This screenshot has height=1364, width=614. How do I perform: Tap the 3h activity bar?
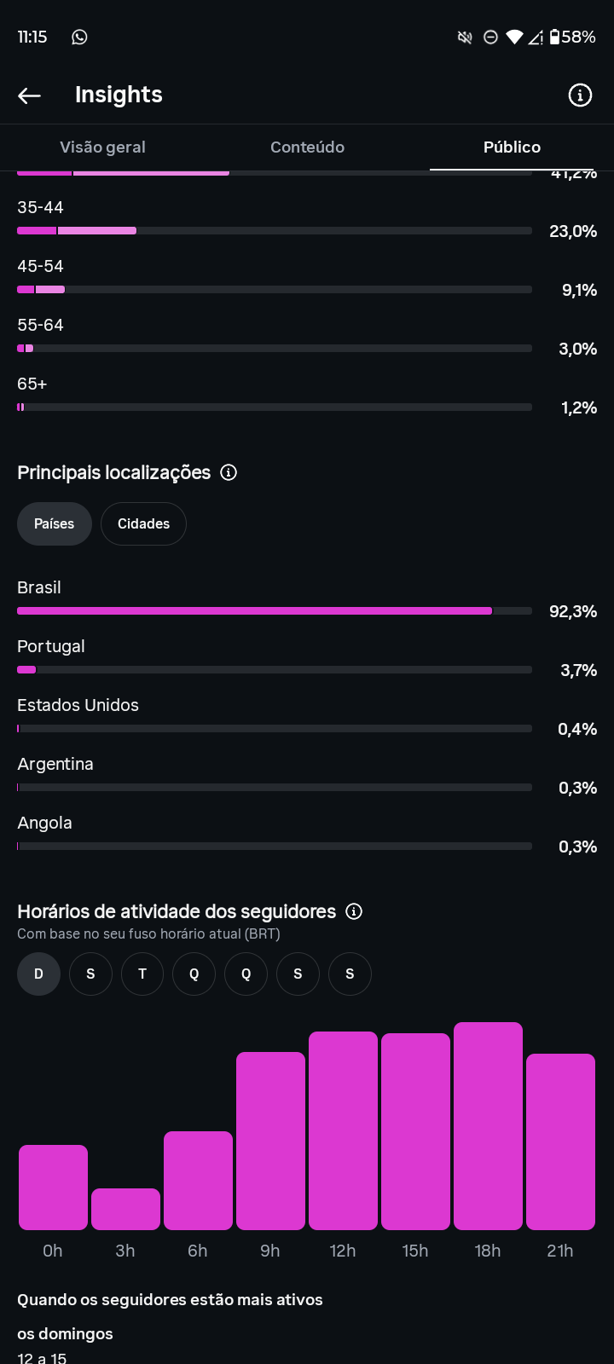(x=125, y=1209)
